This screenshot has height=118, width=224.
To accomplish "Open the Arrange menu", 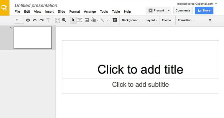I will point(90,12).
